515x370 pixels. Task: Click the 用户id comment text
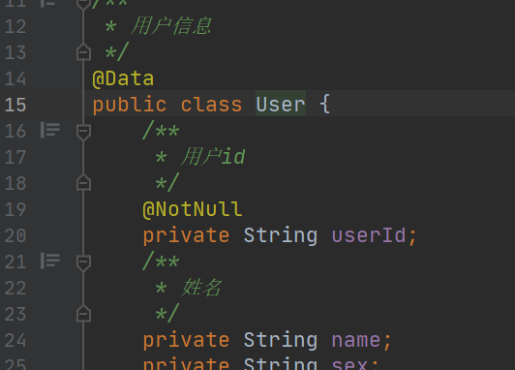coord(213,156)
